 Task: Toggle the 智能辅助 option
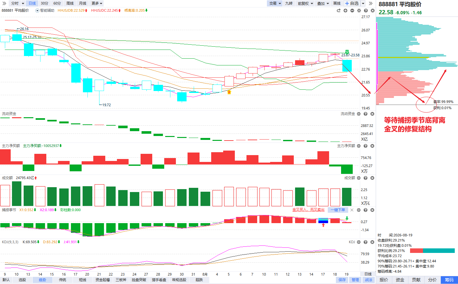click(45, 10)
